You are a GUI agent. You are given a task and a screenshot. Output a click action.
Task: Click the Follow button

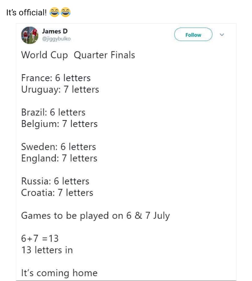tap(193, 34)
